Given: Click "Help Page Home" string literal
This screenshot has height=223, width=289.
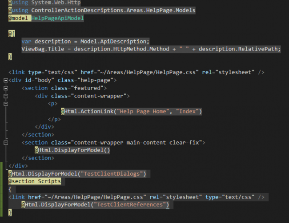Looking at the screenshot, I should [143, 111].
